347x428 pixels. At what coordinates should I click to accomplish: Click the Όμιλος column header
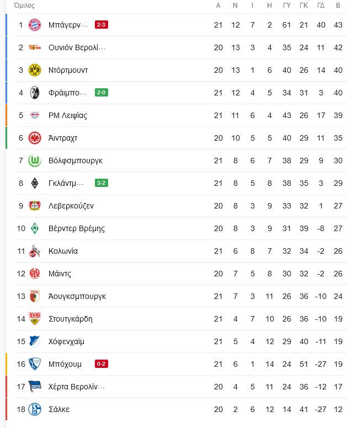[x=25, y=6]
